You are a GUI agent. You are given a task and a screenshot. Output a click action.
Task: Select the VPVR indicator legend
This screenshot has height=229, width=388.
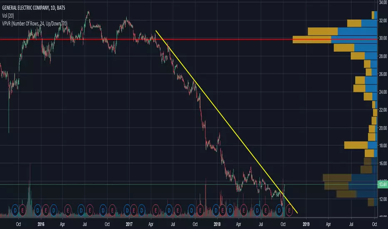(35, 24)
